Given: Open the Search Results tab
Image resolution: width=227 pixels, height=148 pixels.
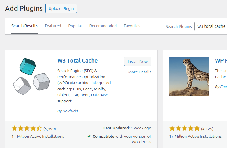Looking at the screenshot, I should point(24,26).
